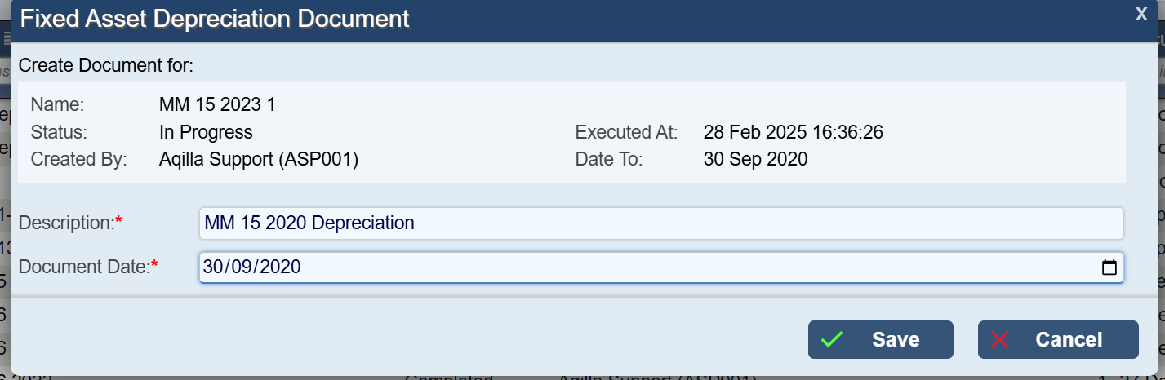Screen dimensions: 1165x380
Task: Click the Date To value "30 Sep 2020"
Action: coord(755,159)
